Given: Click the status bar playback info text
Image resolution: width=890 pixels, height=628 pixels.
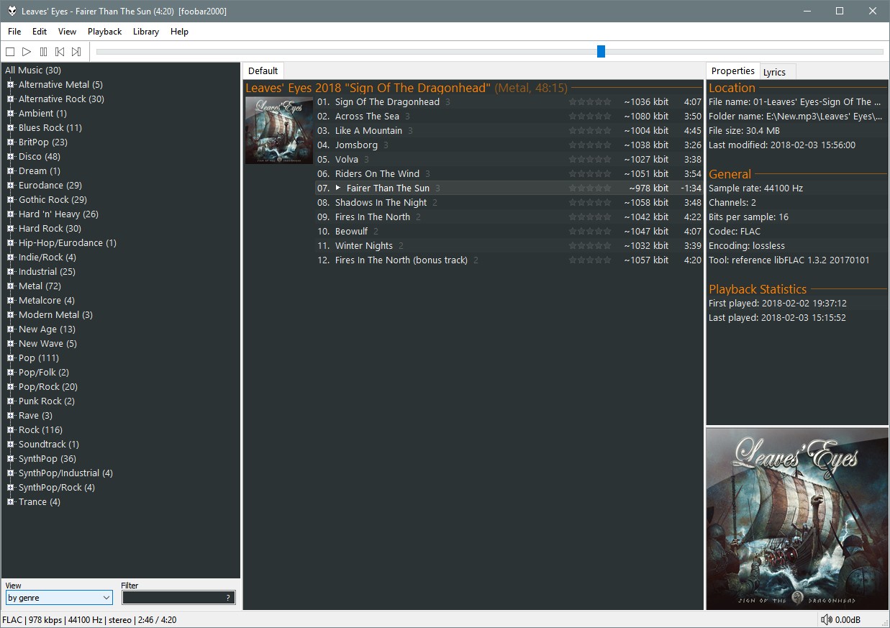Looking at the screenshot, I should 89,620.
